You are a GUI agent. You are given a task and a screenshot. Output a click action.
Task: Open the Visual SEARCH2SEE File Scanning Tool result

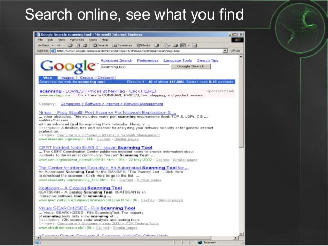point(86,208)
